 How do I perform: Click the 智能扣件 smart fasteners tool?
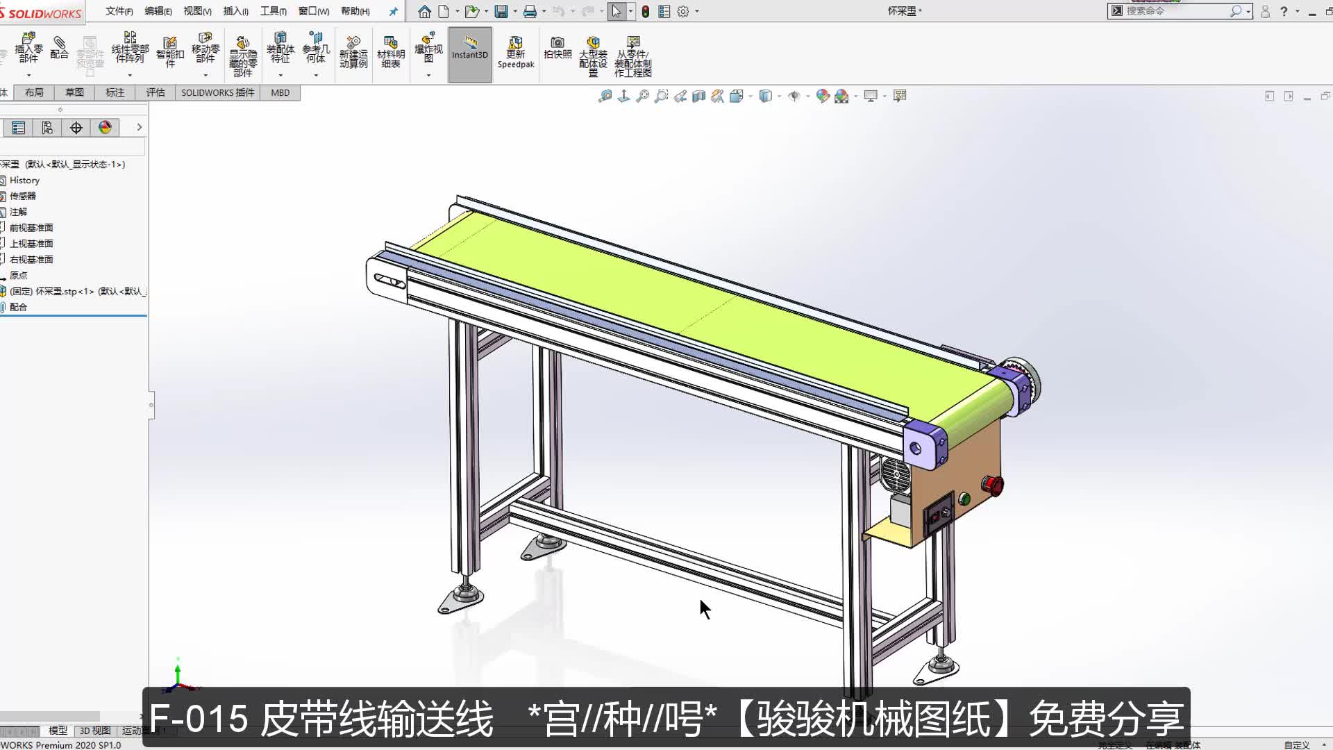click(170, 51)
